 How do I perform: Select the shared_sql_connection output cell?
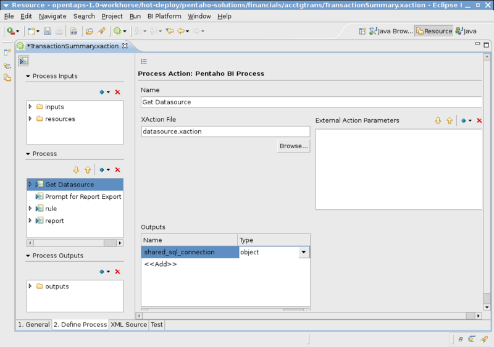(190, 252)
